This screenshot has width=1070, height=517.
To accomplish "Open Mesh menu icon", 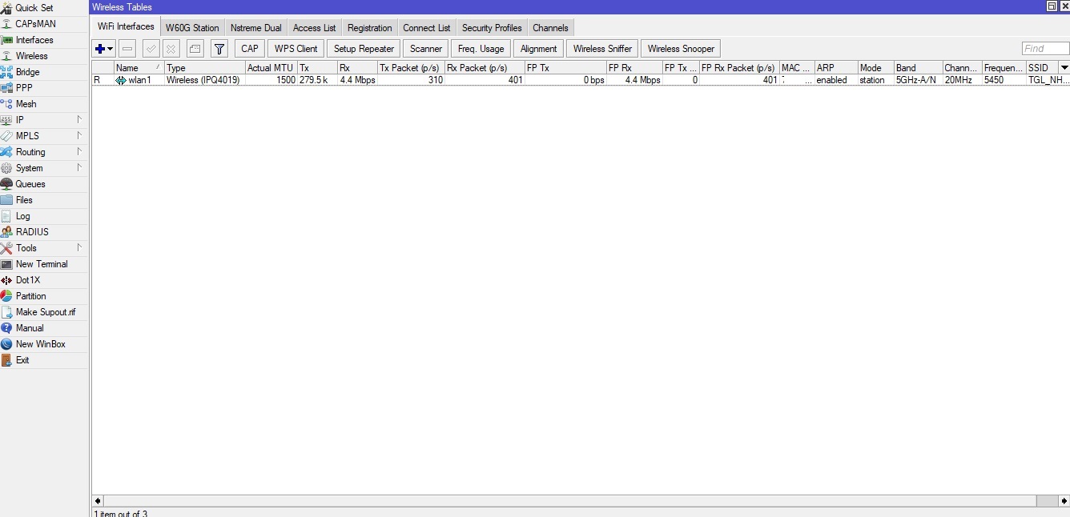I will click(6, 104).
